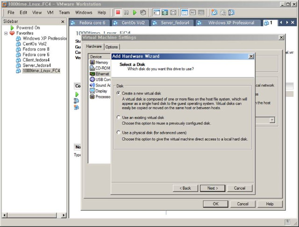This screenshot has height=227, width=299.
Task: Select Use a physical disk option
Action: (151, 133)
